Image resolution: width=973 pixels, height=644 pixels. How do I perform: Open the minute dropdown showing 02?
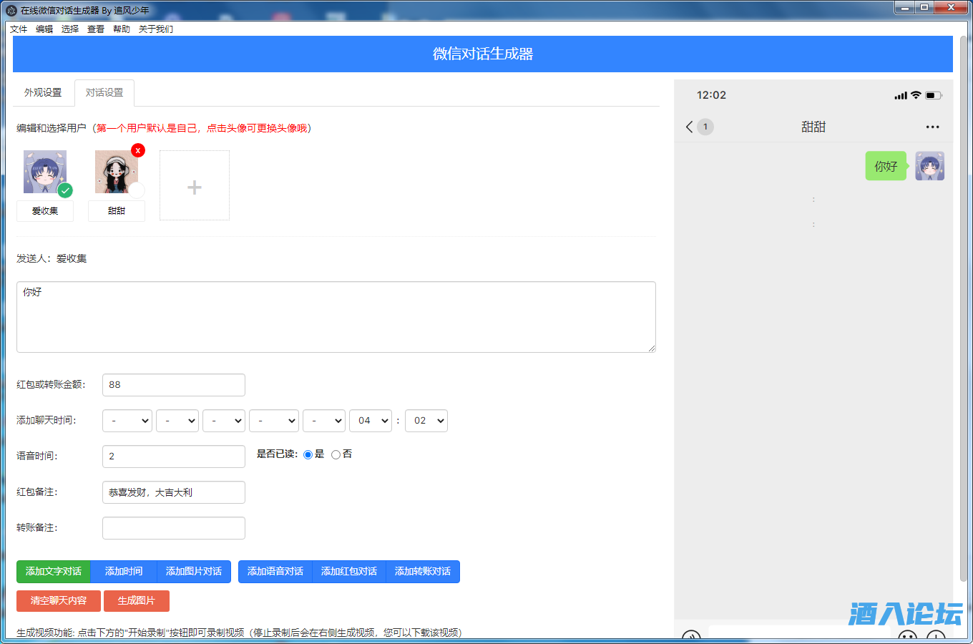[x=426, y=421]
